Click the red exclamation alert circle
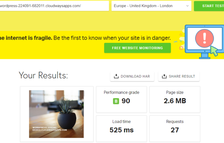The width and height of the screenshot is (224, 143). point(204,38)
